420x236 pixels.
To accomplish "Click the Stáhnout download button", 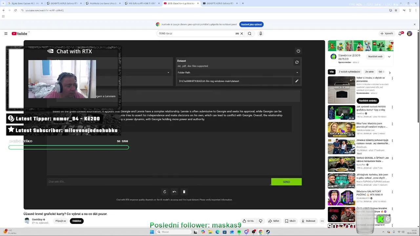I will [308, 221].
